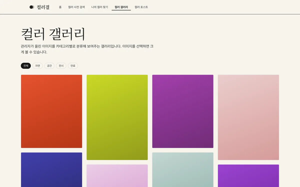The width and height of the screenshot is (300, 187).
Task: Open the bright violet gallery image
Action: point(248,176)
